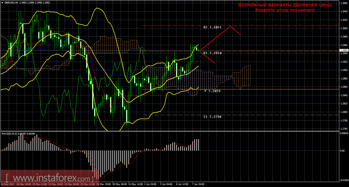Select the S1 1.2798 support label

click(212, 117)
